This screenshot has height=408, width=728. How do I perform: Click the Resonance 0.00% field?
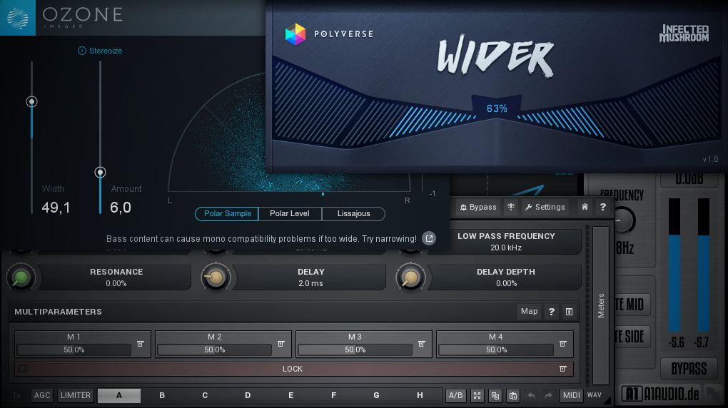[x=116, y=277]
